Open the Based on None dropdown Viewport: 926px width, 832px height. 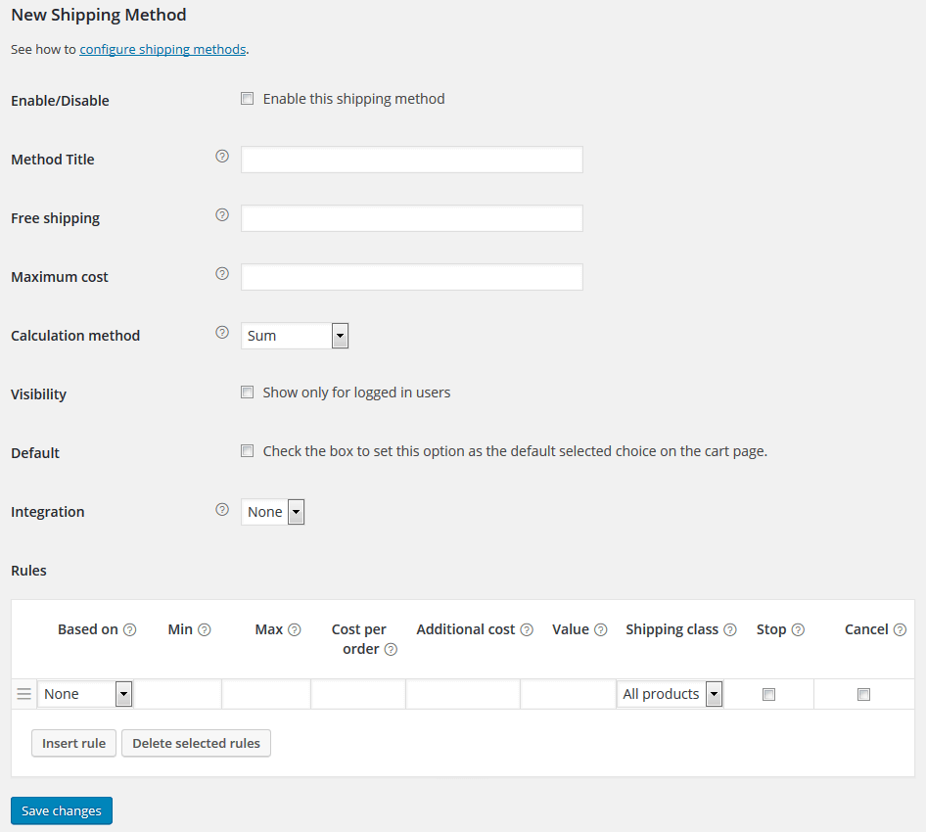point(85,694)
